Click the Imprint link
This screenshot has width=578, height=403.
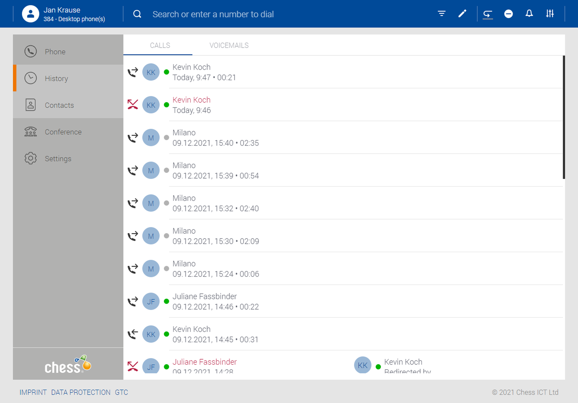tap(33, 392)
